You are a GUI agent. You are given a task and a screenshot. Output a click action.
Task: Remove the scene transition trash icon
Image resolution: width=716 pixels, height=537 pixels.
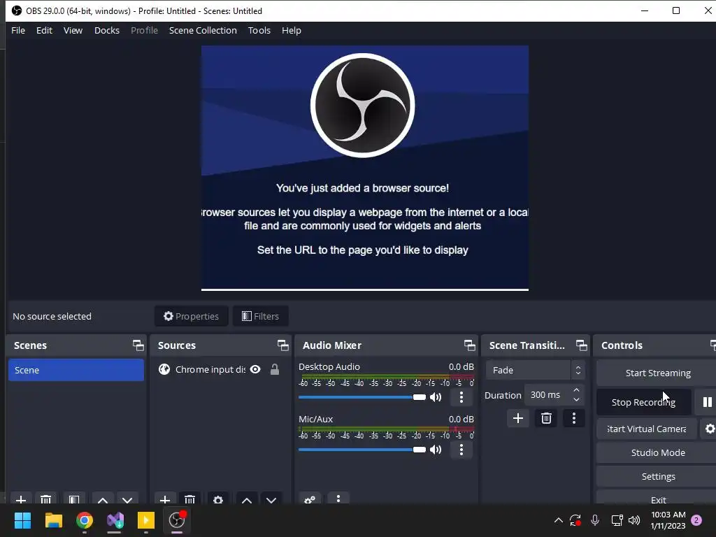[x=546, y=418]
